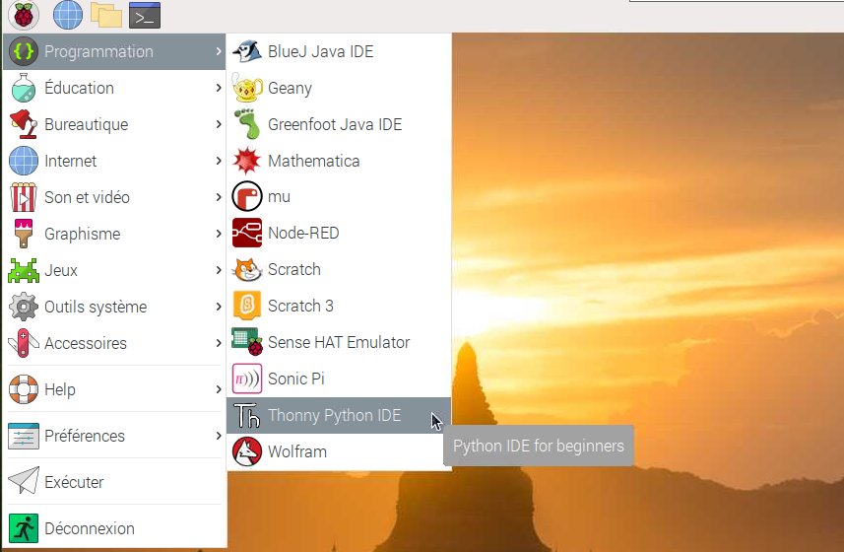Screen dimensions: 844x552
Task: Open the mu editor entry
Action: pos(339,196)
